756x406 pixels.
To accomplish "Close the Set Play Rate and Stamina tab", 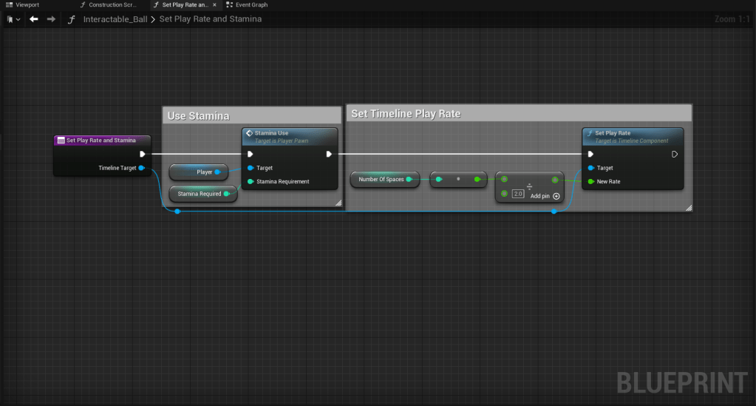I will click(x=214, y=4).
